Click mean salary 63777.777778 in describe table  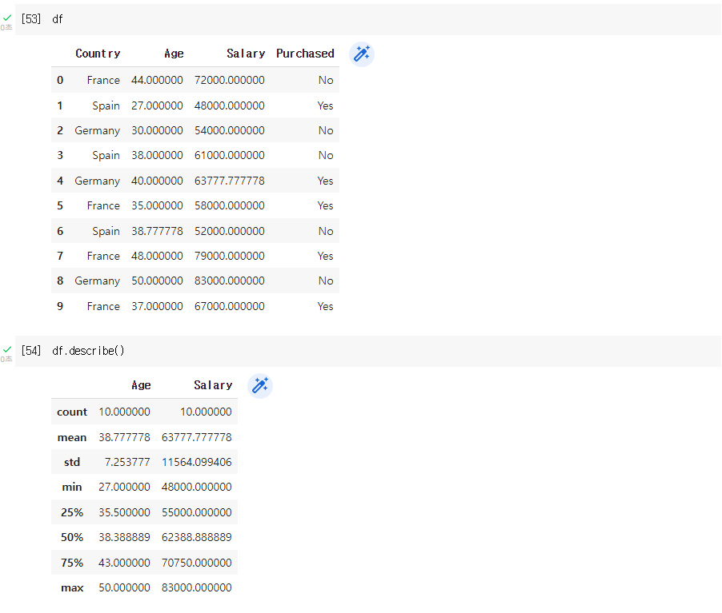pos(197,437)
